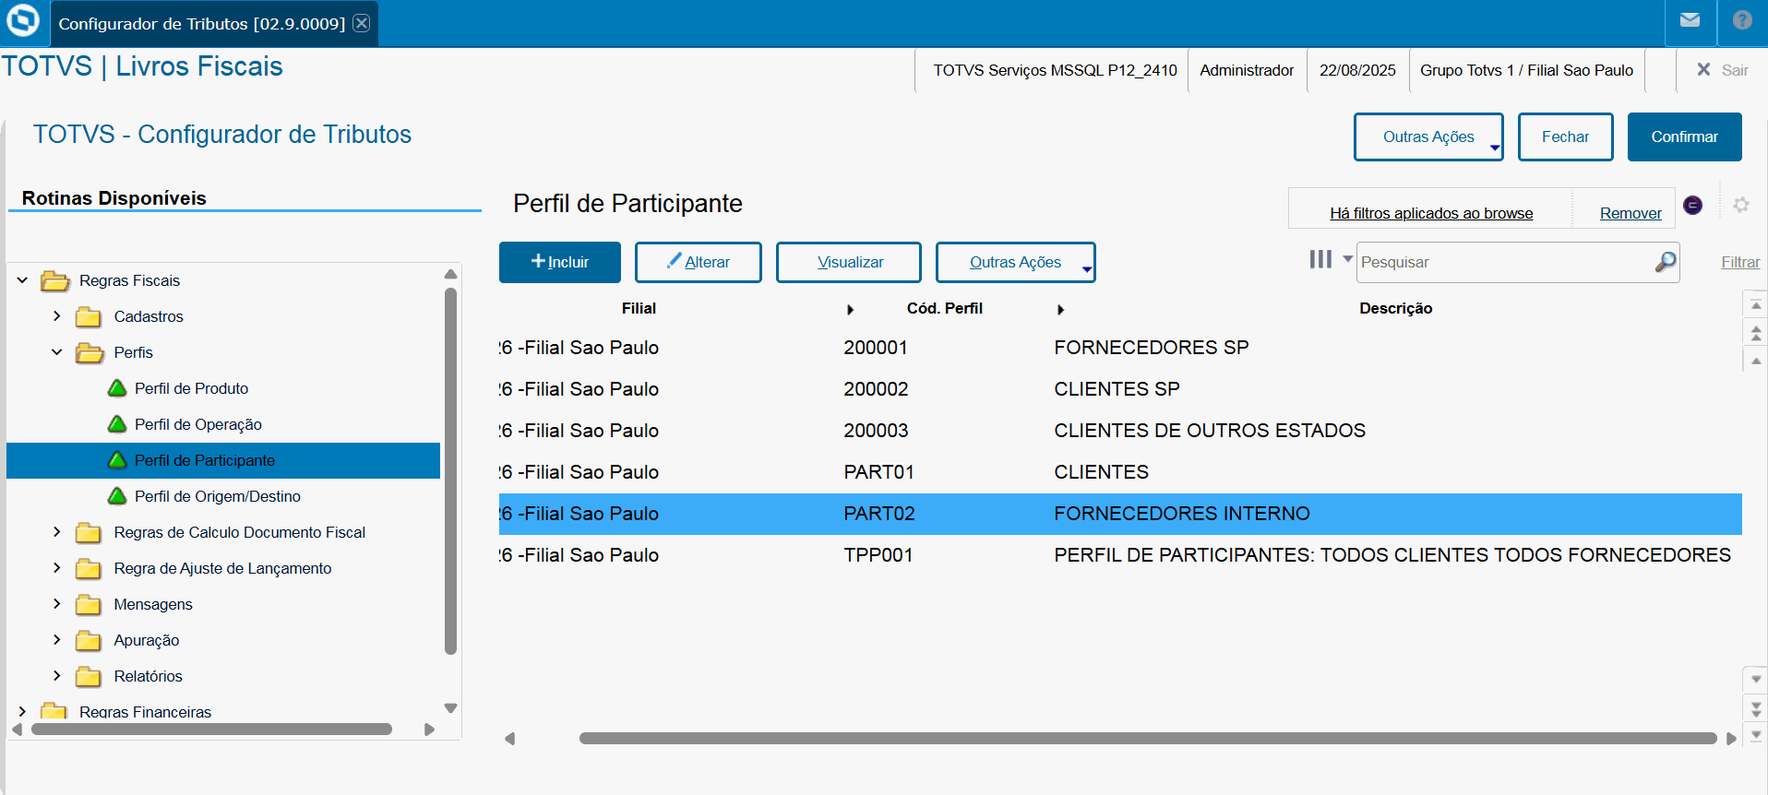This screenshot has height=795, width=1768.
Task: Select the row with code 200001
Action: coord(1120,348)
